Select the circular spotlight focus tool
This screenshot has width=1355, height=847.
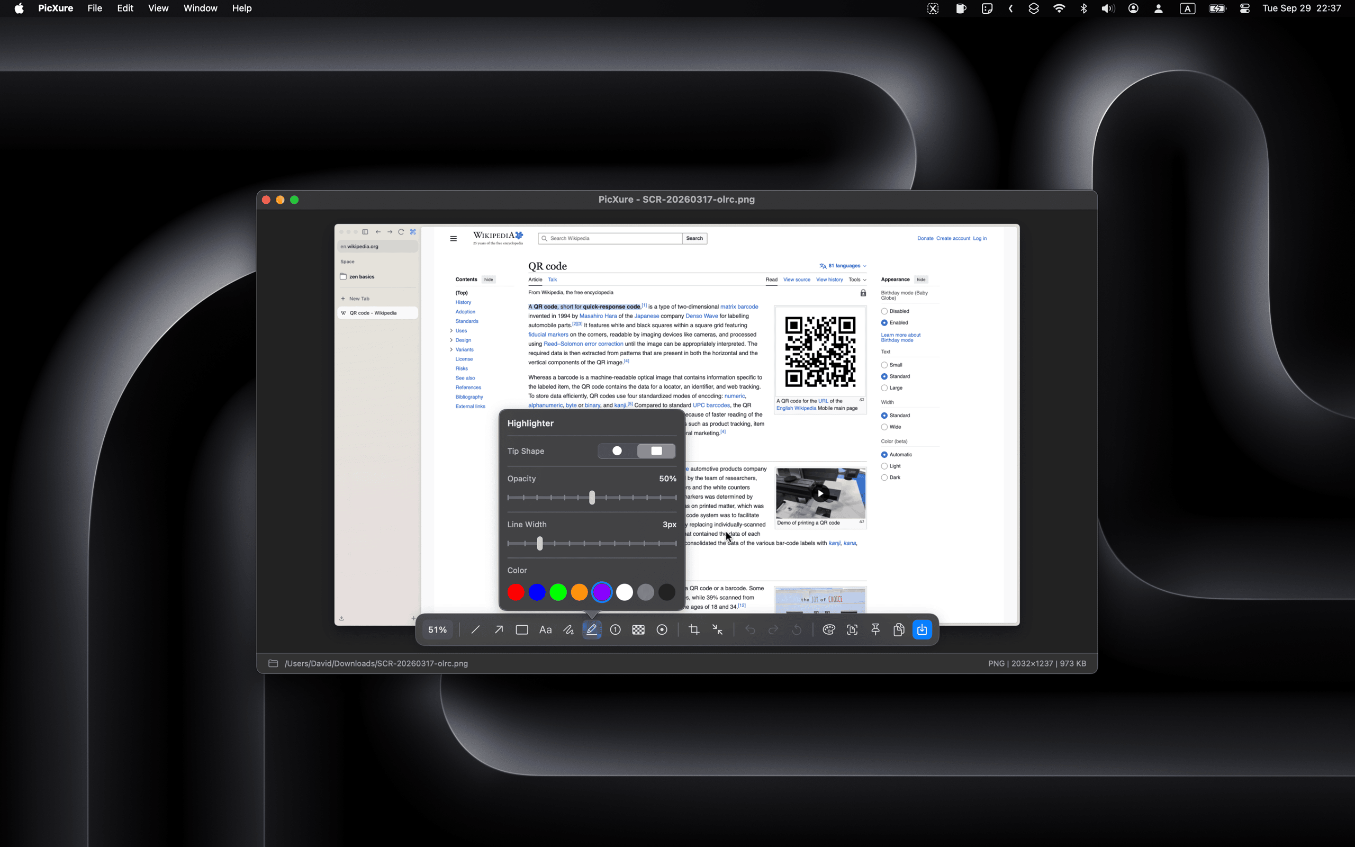tap(662, 629)
